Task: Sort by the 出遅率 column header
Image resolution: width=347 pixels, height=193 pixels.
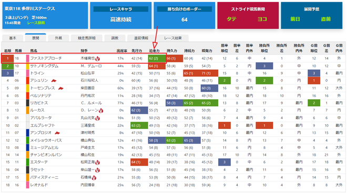Action: (x=122, y=51)
